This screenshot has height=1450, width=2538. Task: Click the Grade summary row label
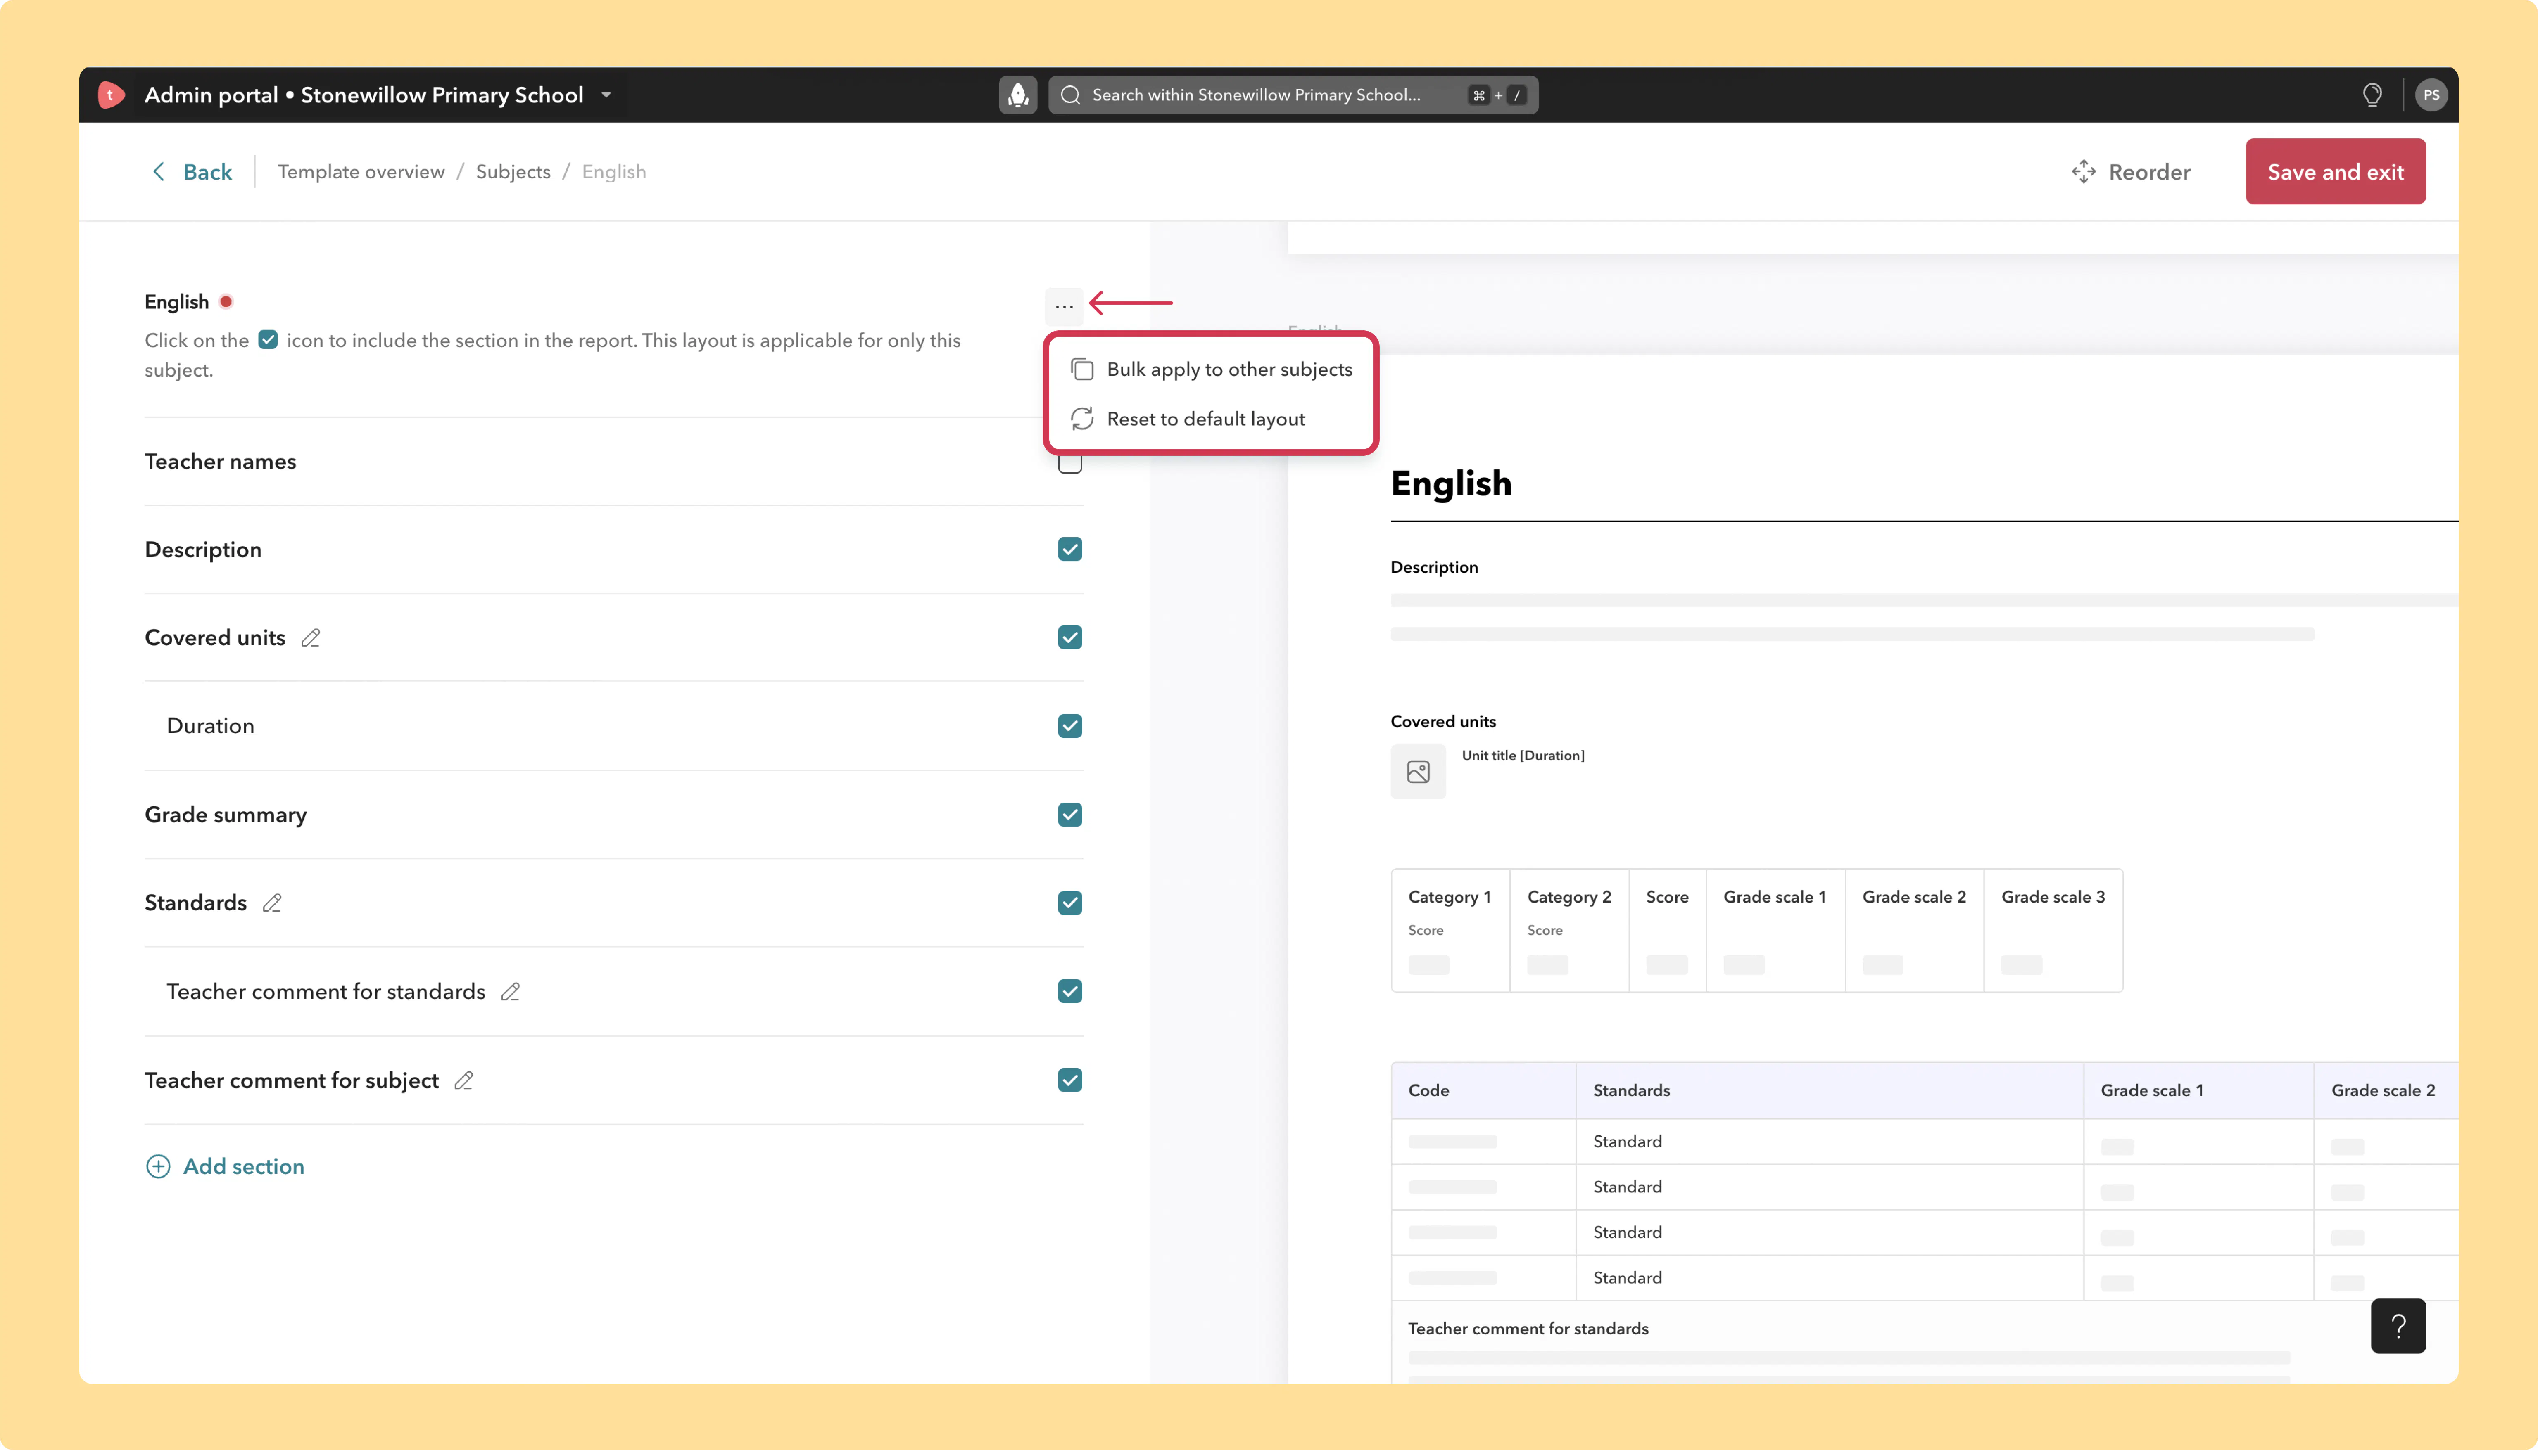[225, 815]
